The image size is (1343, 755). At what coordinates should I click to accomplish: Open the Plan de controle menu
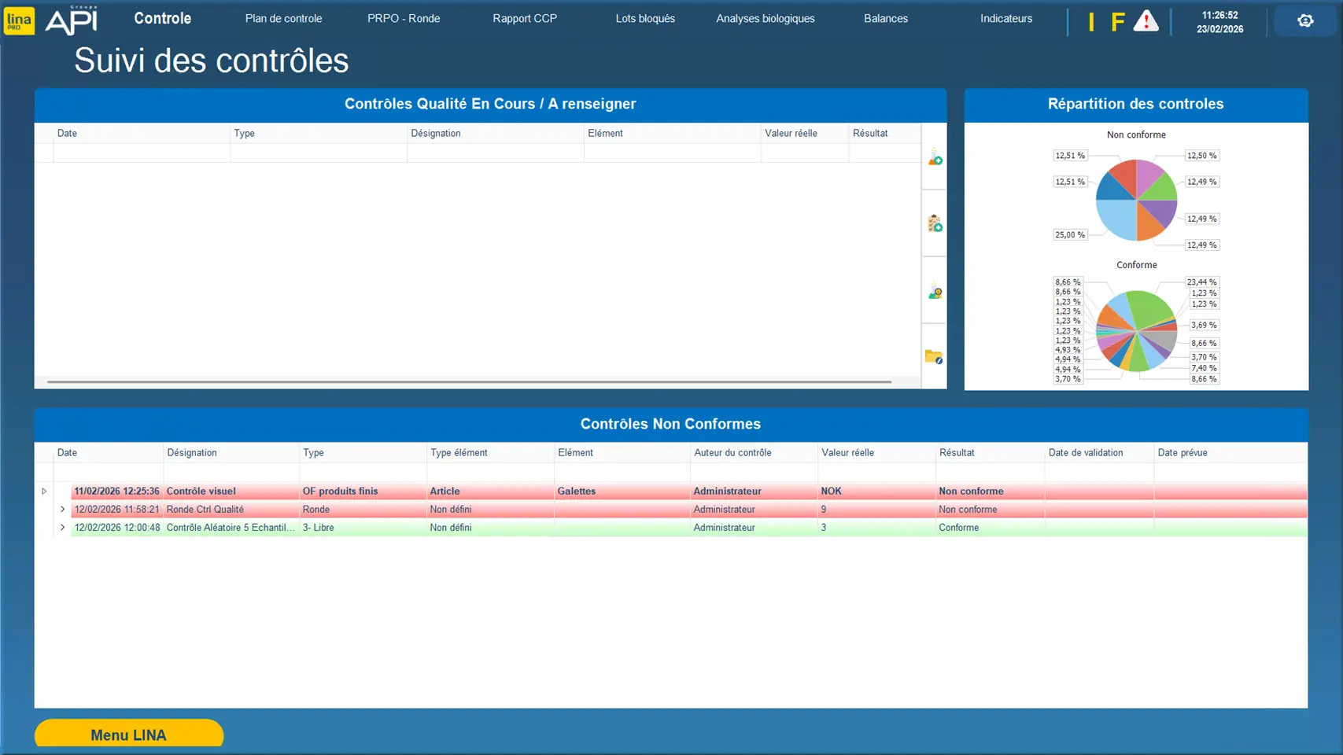pyautogui.click(x=283, y=19)
